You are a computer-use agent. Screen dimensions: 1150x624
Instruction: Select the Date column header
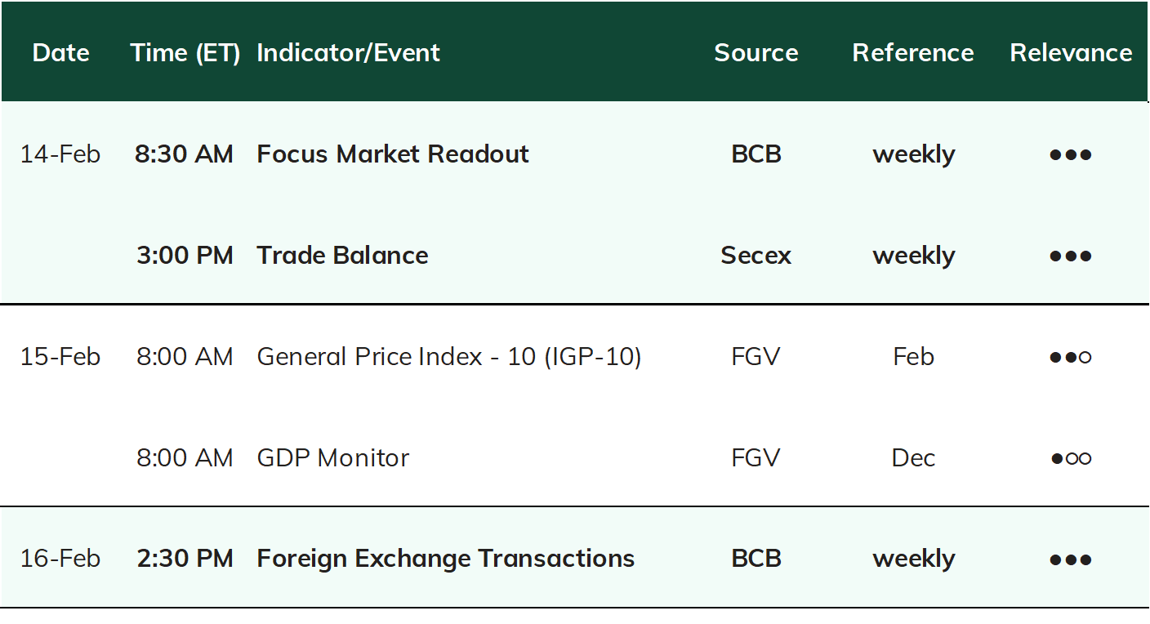pos(60,52)
